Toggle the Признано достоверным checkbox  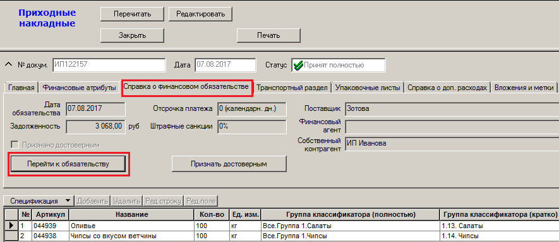(x=15, y=145)
